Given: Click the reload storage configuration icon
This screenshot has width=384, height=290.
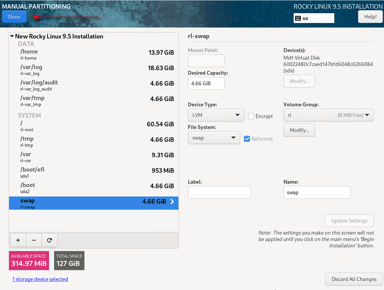Looking at the screenshot, I should [49, 240].
